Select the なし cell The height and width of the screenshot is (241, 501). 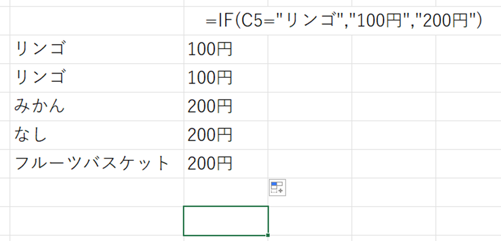pos(96,134)
